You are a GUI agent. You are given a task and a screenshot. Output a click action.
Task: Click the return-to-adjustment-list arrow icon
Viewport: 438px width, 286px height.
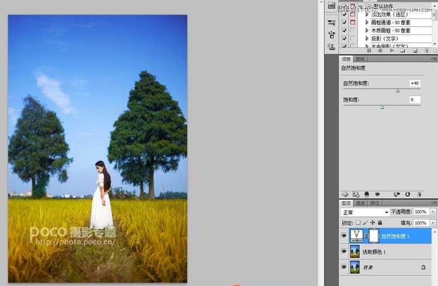coord(345,194)
